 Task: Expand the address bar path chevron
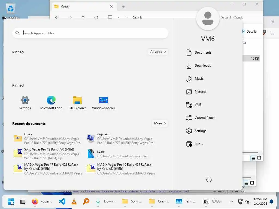(x=118, y=17)
